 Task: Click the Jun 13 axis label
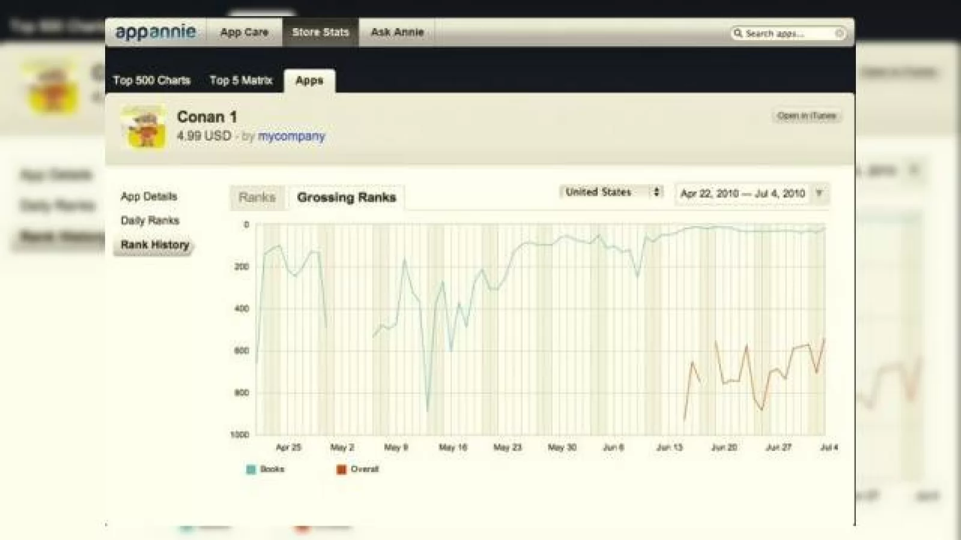coord(669,448)
